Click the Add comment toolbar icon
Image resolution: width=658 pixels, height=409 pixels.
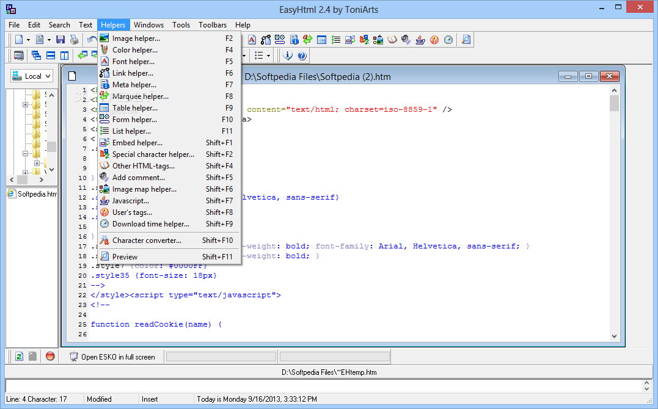(x=406, y=40)
